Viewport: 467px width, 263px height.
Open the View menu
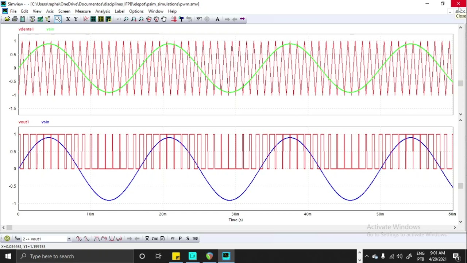(37, 11)
